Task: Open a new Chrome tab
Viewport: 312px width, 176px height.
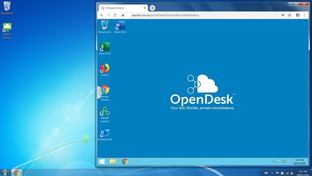Action: coord(152,8)
